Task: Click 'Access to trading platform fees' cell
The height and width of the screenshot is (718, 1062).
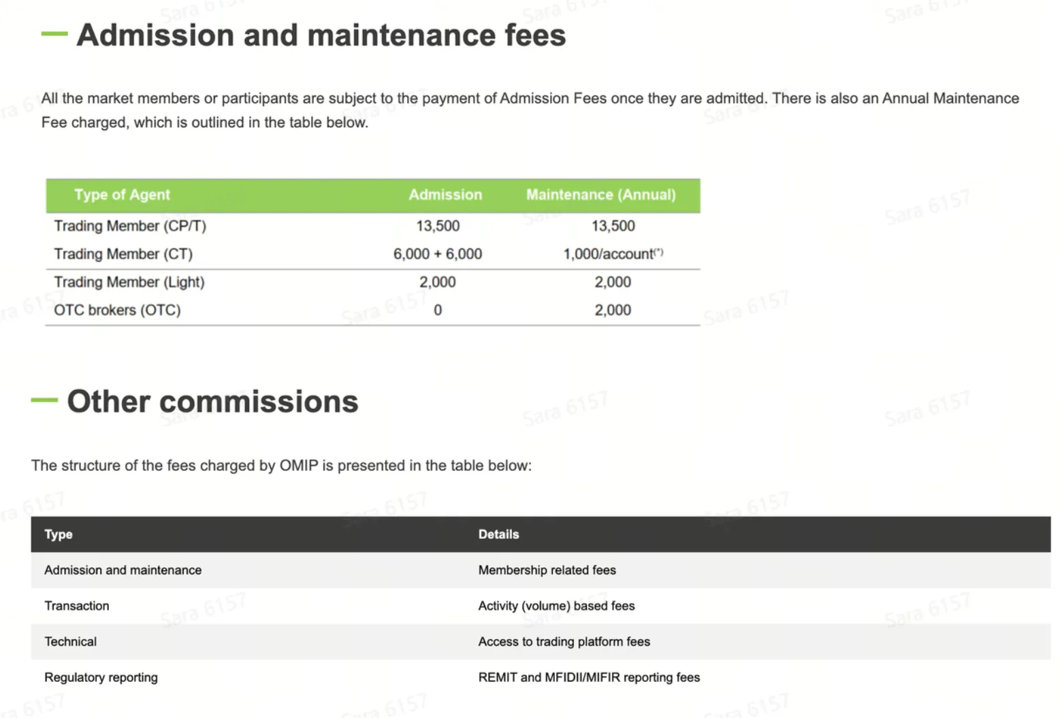Action: coord(564,642)
